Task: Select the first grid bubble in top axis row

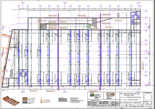Action: pyautogui.click(x=19, y=6)
